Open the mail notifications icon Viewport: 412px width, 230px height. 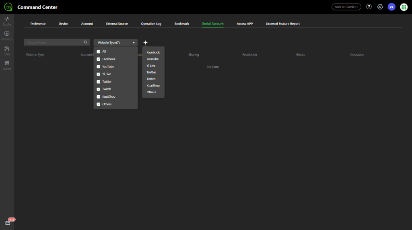[8, 223]
